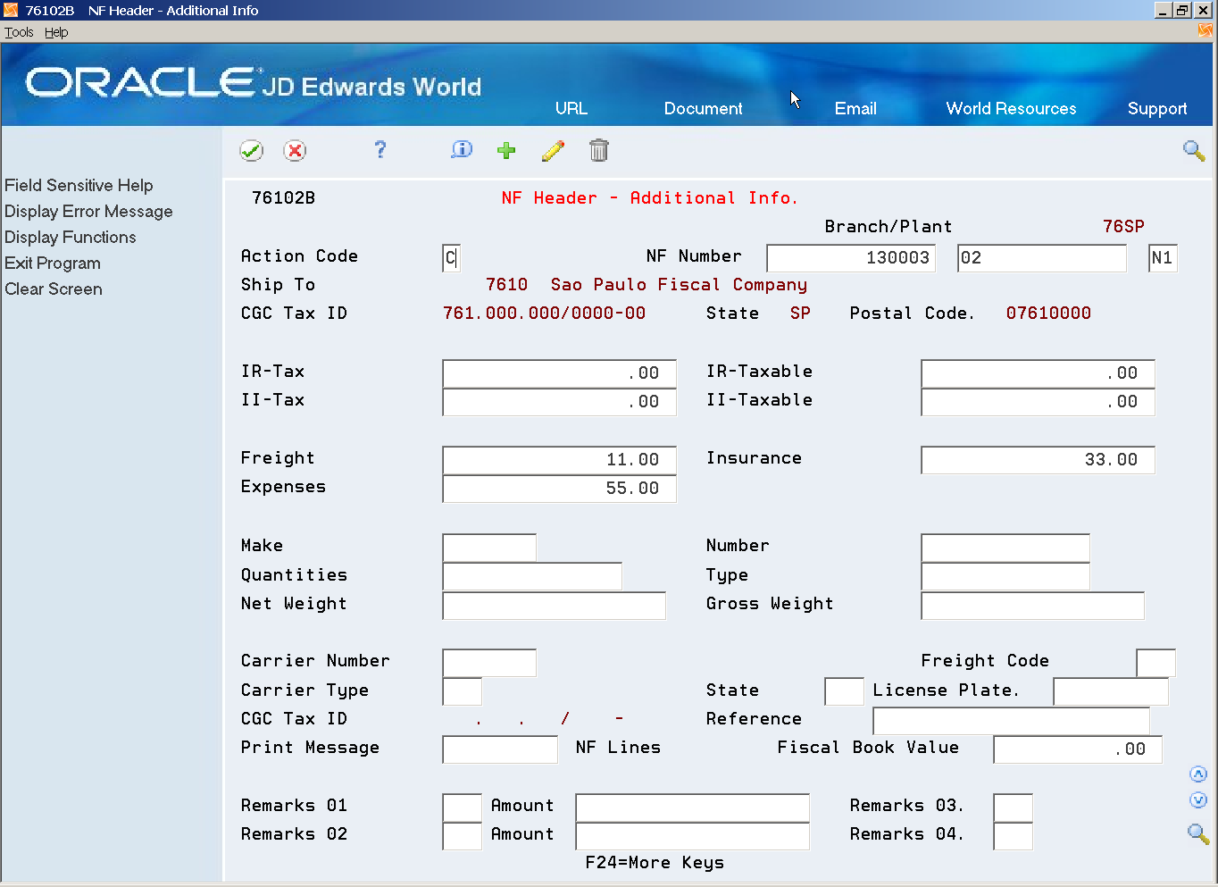Viewport: 1218px width, 887px height.
Task: Click the Insurance field showing 33.00
Action: pyautogui.click(x=1038, y=460)
